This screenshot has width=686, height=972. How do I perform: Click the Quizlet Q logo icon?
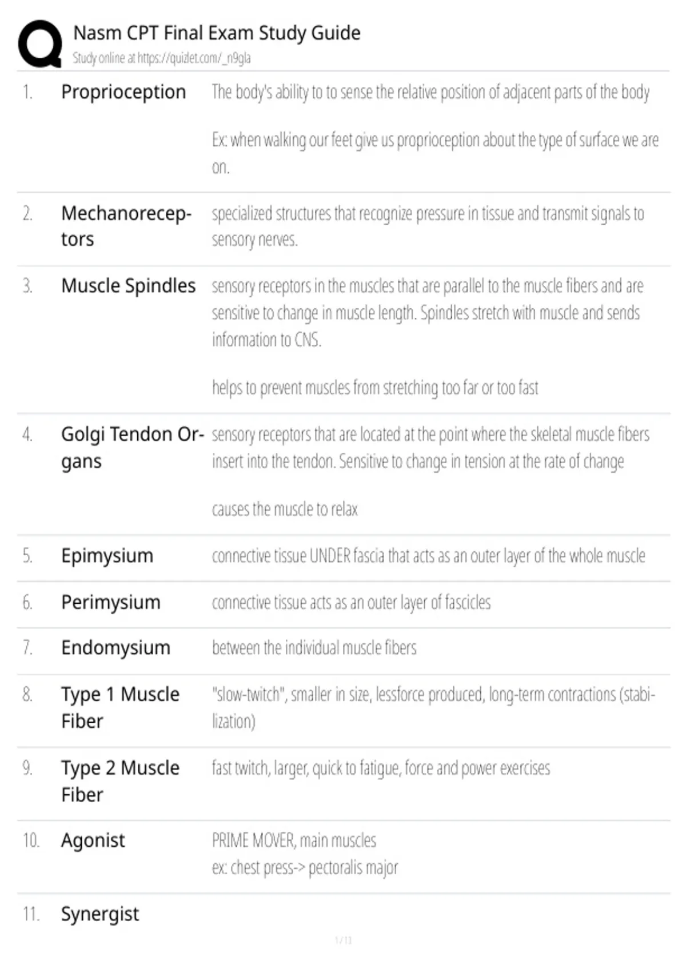coord(40,44)
